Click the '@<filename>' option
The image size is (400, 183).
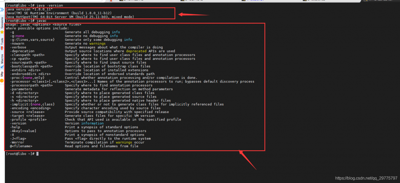[21, 146]
